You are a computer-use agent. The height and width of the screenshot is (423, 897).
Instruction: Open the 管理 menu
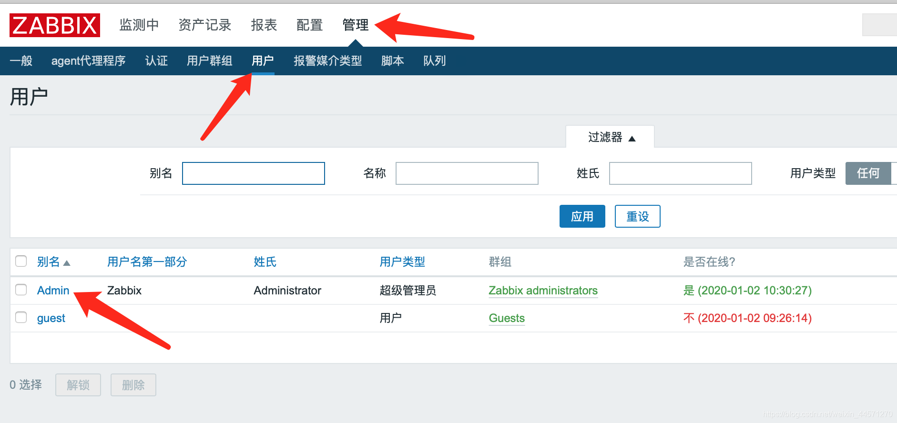(x=356, y=25)
